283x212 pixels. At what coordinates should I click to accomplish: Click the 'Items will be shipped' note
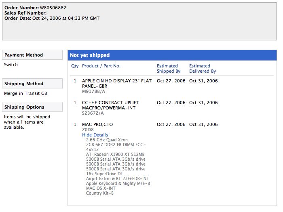(x=27, y=122)
